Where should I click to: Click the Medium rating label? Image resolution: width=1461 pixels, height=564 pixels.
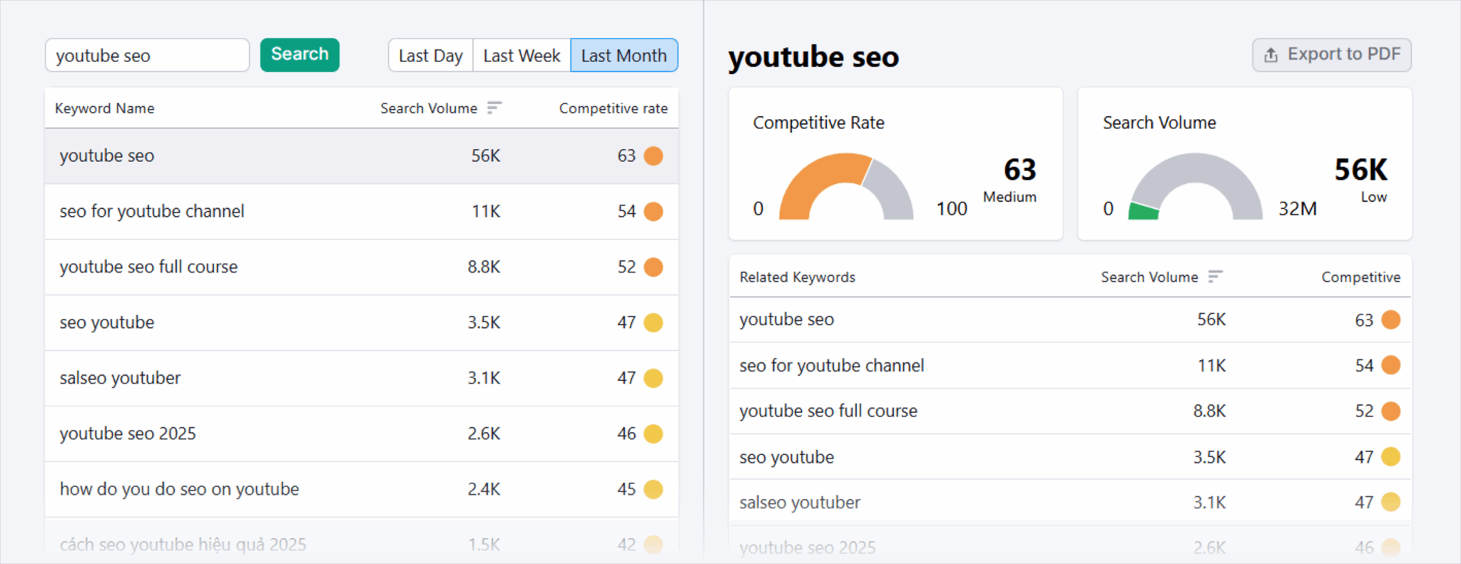tap(1009, 197)
